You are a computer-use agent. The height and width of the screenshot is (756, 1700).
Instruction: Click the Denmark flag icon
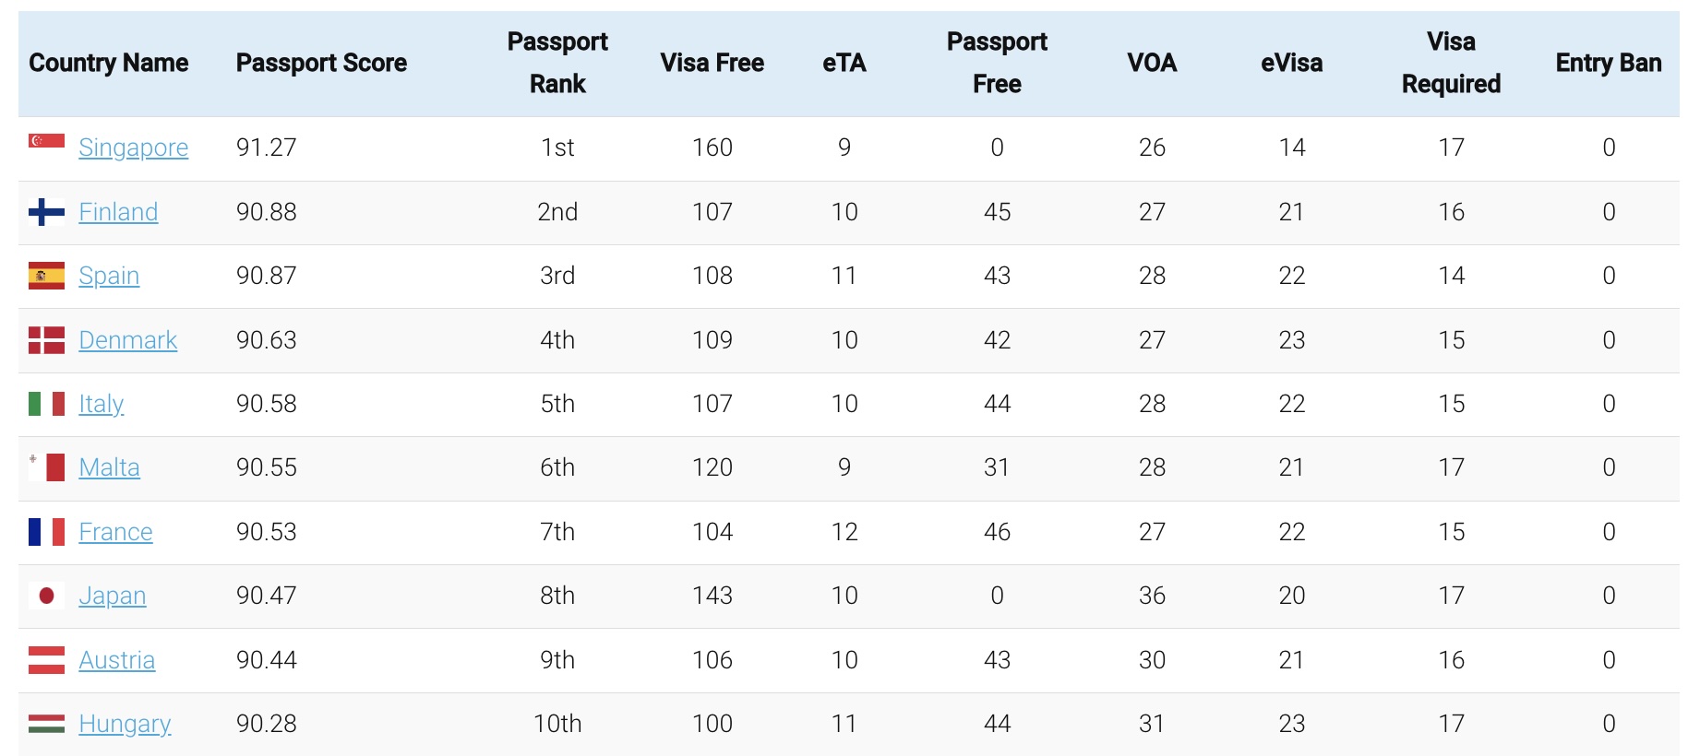[x=46, y=340]
